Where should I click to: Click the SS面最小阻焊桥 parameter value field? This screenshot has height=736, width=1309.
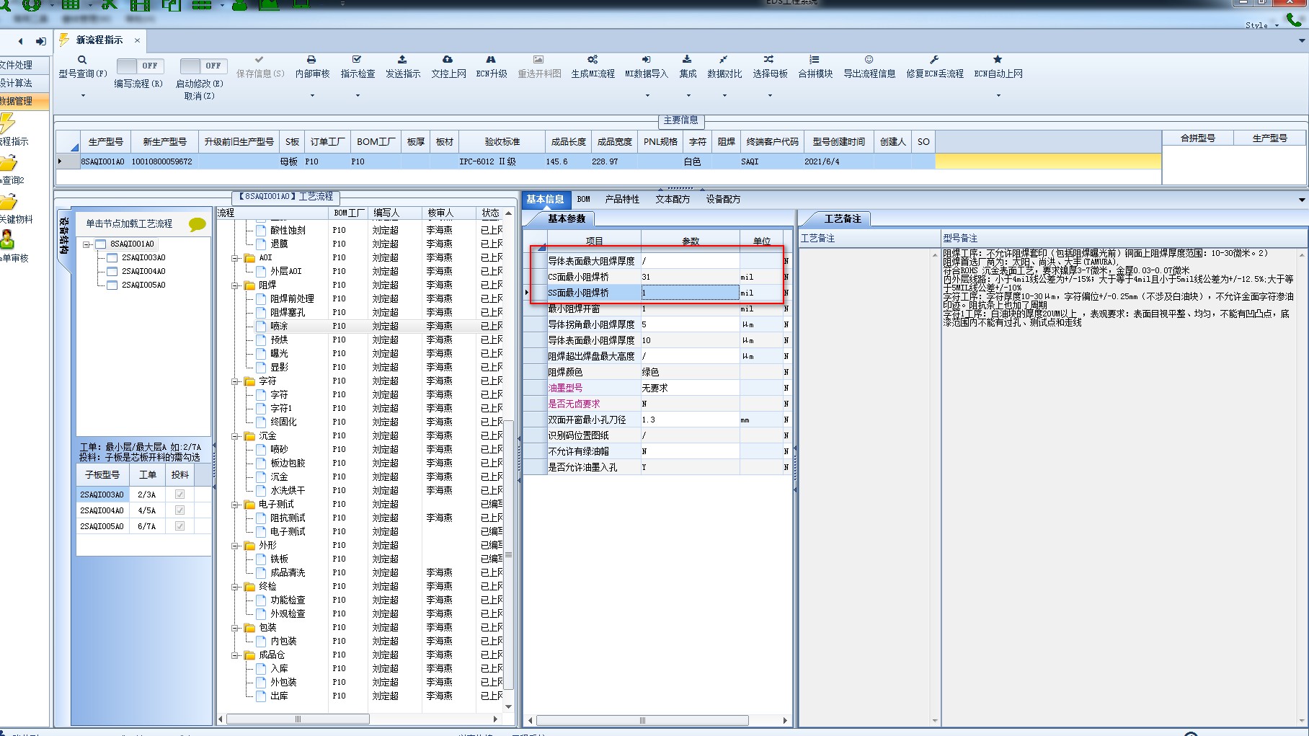(690, 293)
